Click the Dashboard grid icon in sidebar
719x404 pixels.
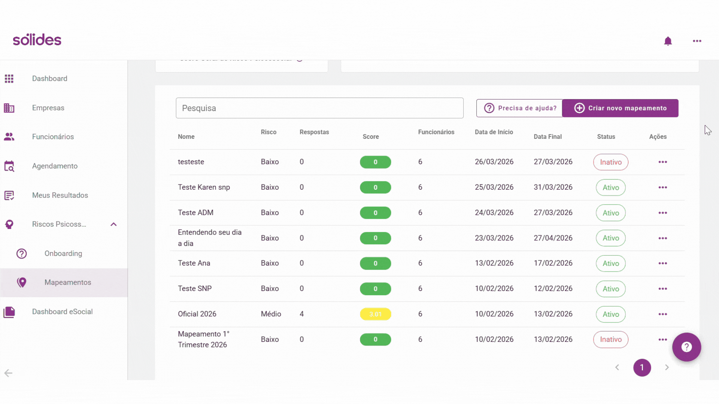point(9,79)
